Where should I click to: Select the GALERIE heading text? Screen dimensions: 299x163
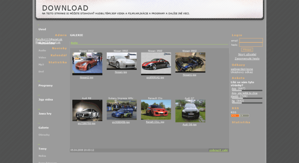77,35
